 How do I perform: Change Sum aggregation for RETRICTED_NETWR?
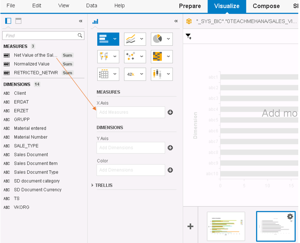pyautogui.click(x=67, y=73)
